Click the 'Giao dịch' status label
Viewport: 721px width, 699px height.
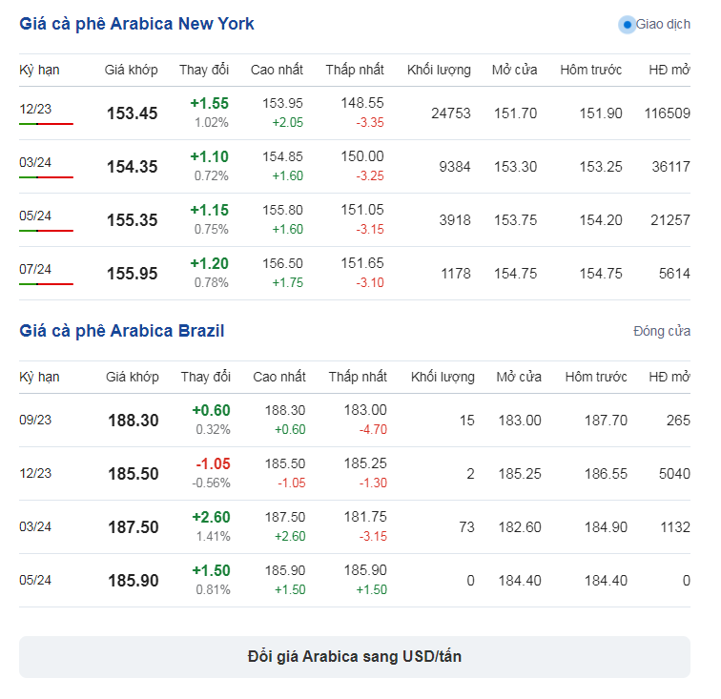tap(663, 25)
